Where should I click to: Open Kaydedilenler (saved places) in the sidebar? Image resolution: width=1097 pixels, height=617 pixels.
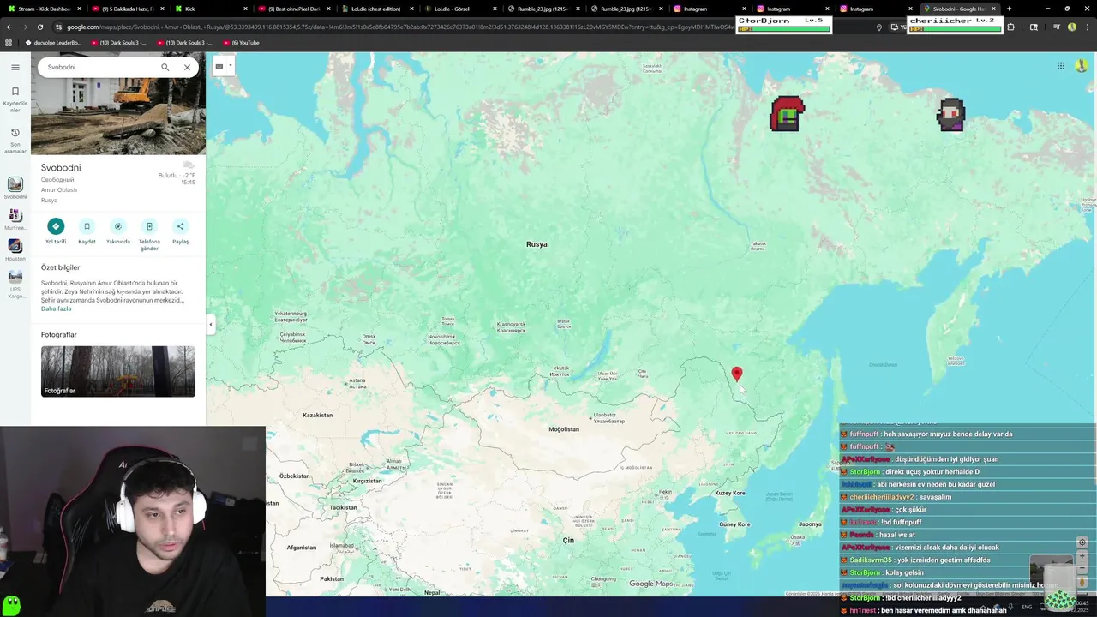click(x=15, y=99)
